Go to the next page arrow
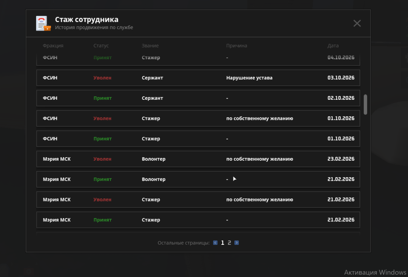The height and width of the screenshot is (277, 408). point(236,243)
